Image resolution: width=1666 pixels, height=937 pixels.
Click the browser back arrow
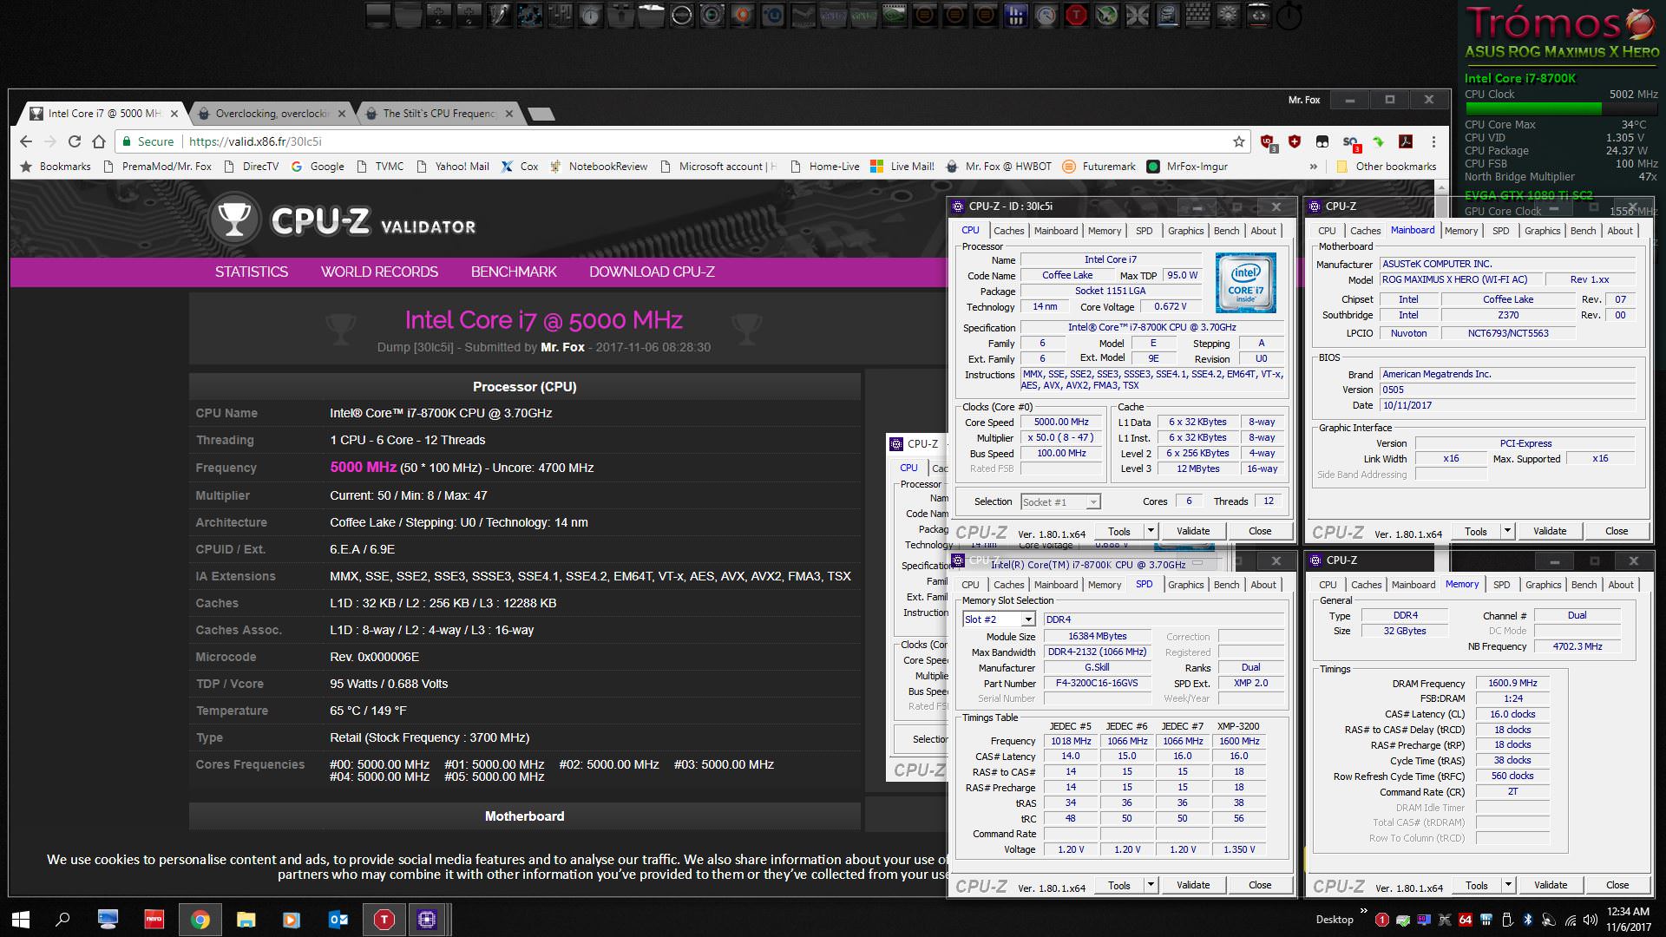click(x=26, y=141)
